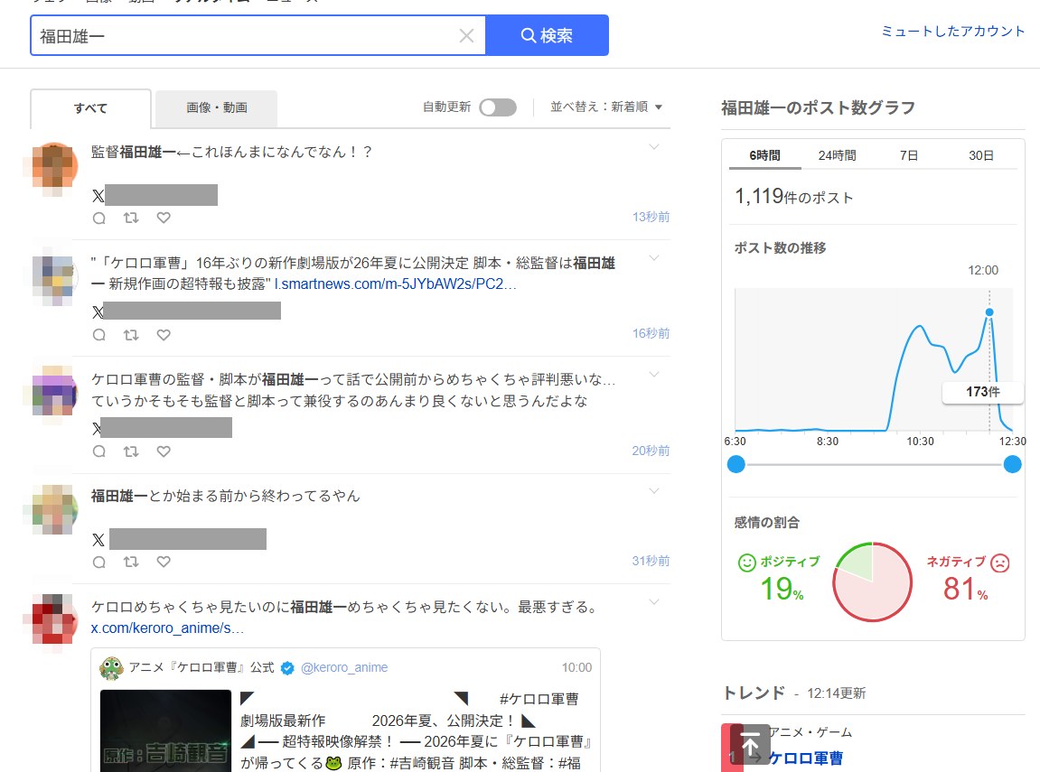Image resolution: width=1040 pixels, height=772 pixels.
Task: Open the @keroro_anime account handle
Action: click(344, 667)
